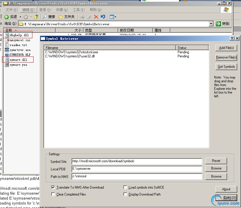The image size is (241, 208).
Task: Click the Remove File(s) button
Action: (226, 57)
